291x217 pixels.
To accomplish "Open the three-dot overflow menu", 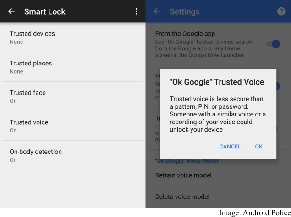I will (x=137, y=11).
